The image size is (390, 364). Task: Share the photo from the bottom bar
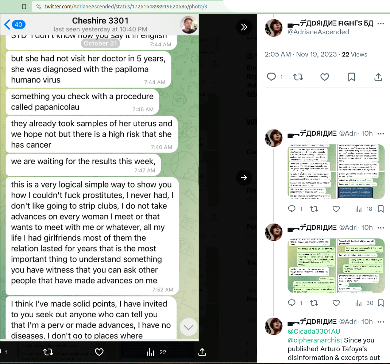tap(202, 352)
